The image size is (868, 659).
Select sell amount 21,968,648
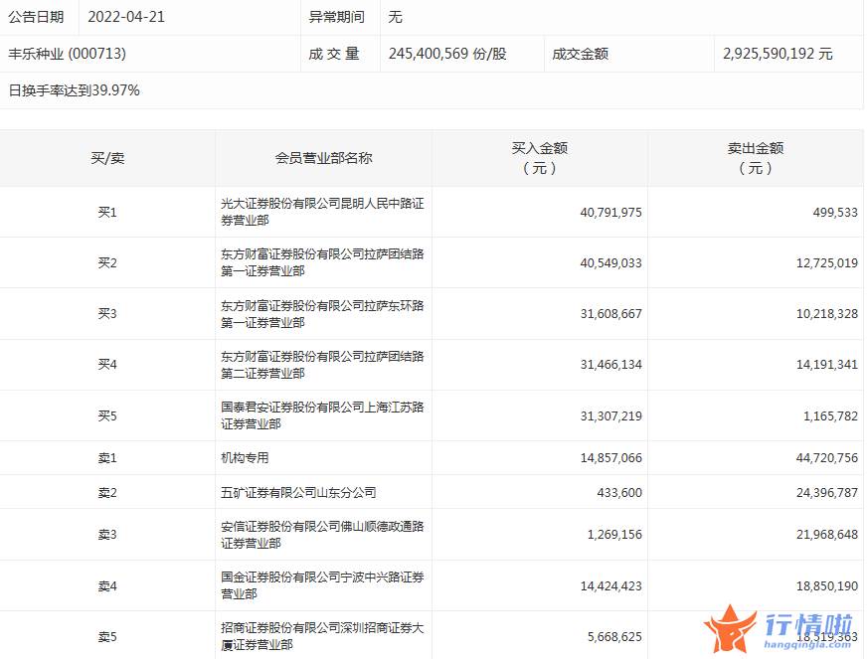827,535
